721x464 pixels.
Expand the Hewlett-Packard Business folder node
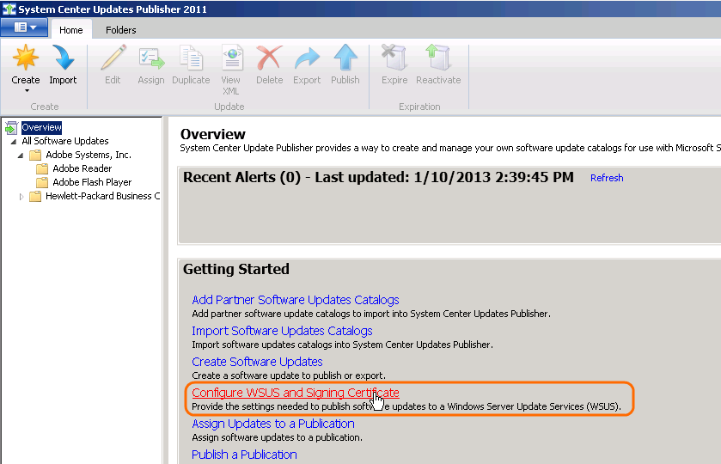coord(22,197)
